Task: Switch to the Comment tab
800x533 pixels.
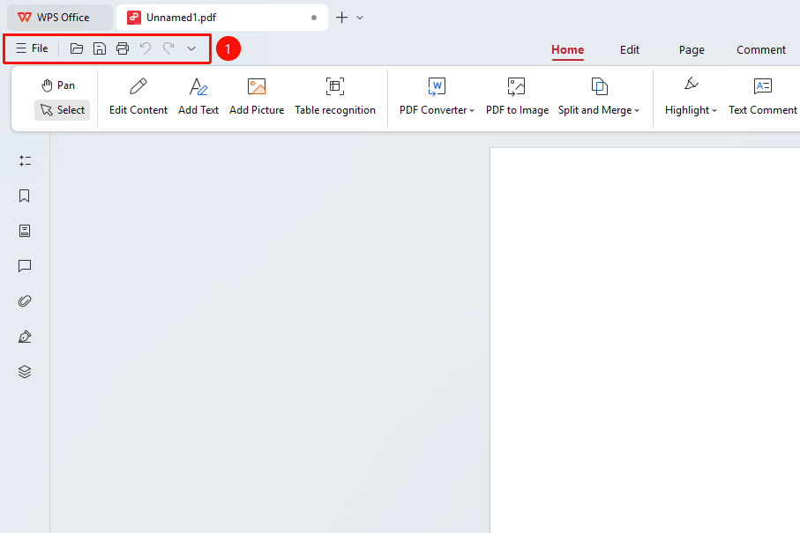Action: click(x=760, y=50)
